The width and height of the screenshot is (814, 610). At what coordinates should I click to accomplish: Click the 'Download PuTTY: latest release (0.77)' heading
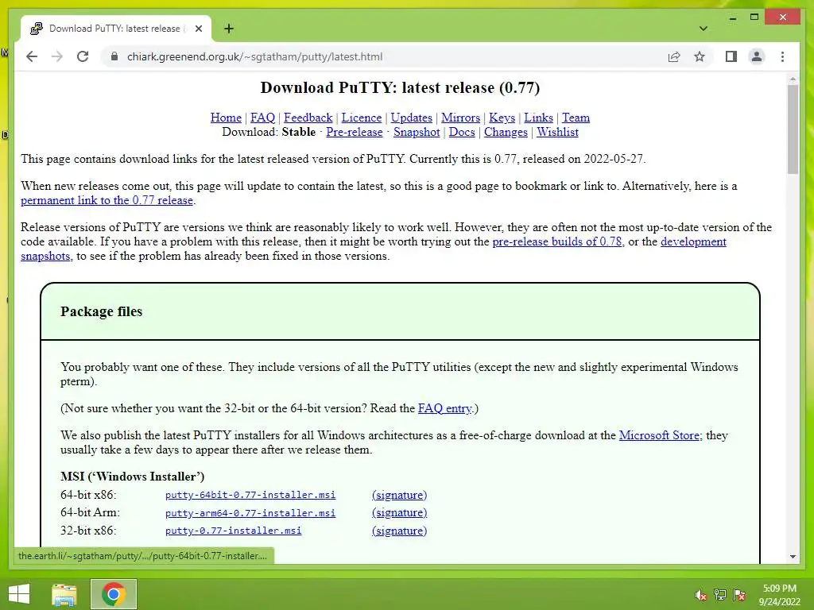(400, 87)
